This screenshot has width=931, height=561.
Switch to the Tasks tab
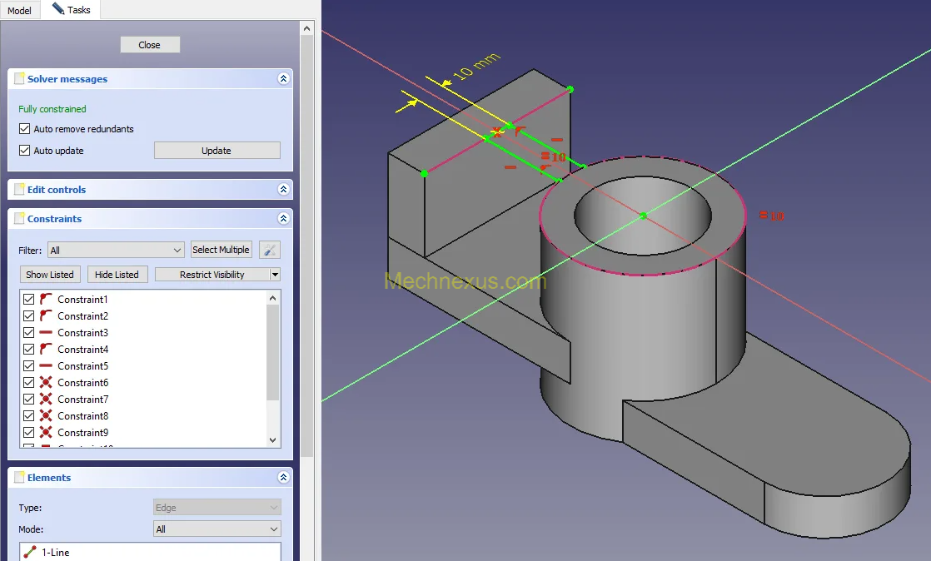pyautogui.click(x=71, y=9)
